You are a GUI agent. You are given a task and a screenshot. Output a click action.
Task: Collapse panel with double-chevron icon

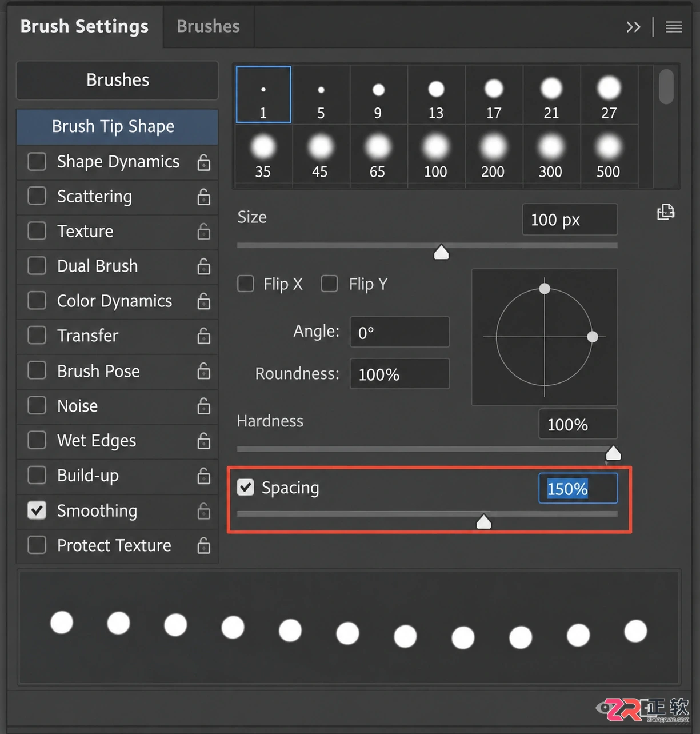[x=633, y=27]
